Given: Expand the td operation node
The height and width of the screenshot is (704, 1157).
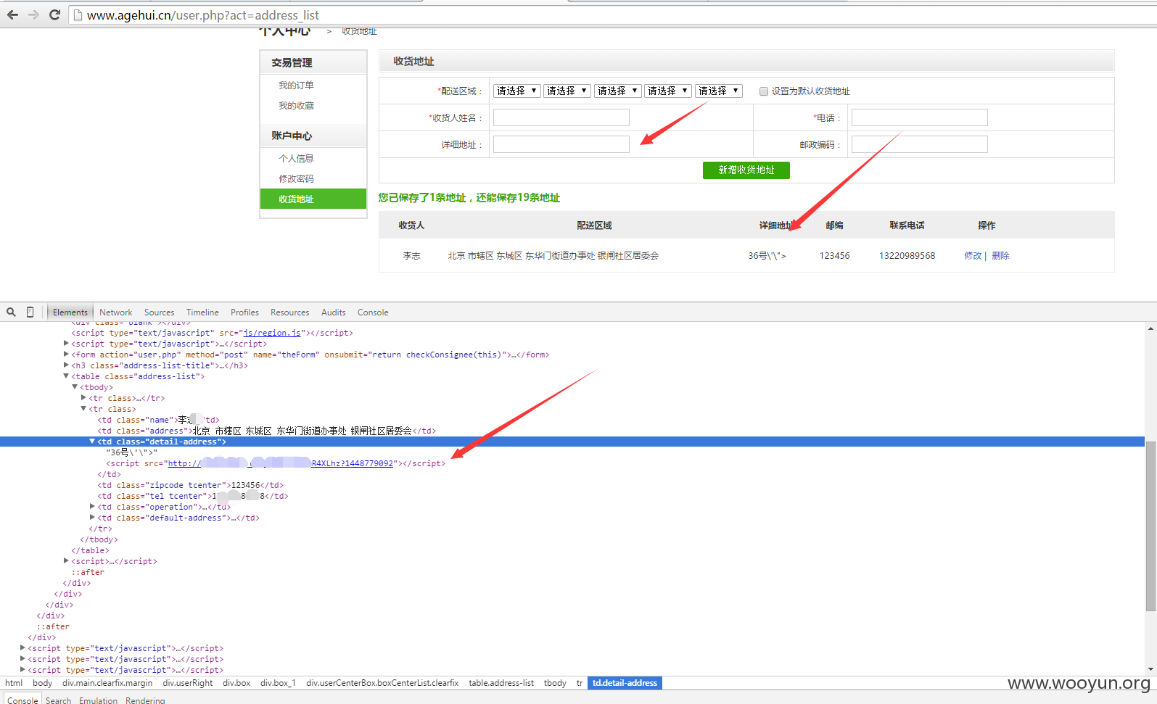Looking at the screenshot, I should click(x=92, y=507).
